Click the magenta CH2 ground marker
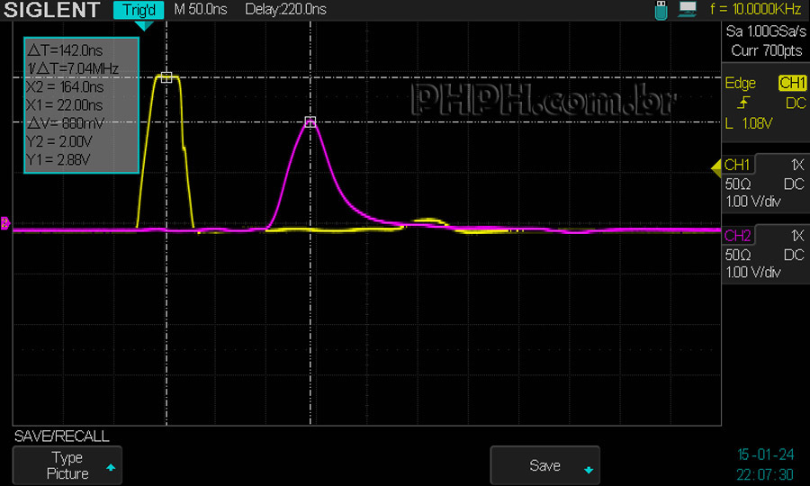Viewport: 810px width, 486px height. 5,224
